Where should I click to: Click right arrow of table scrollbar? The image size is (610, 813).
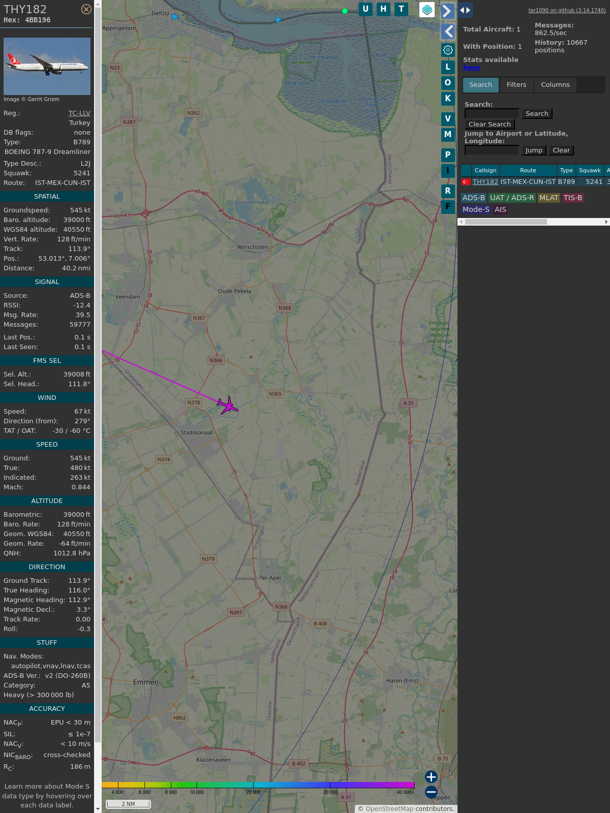(606, 222)
